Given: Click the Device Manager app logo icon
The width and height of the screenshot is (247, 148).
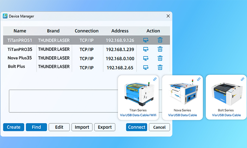Looking at the screenshot, I should pyautogui.click(x=5, y=16).
